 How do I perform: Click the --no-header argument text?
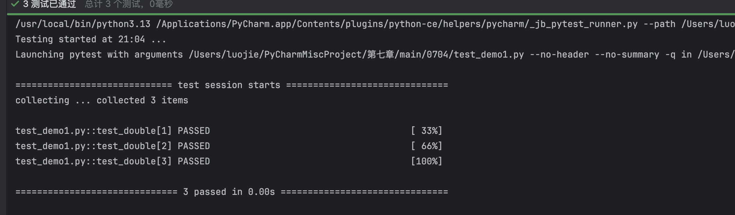pyautogui.click(x=559, y=54)
